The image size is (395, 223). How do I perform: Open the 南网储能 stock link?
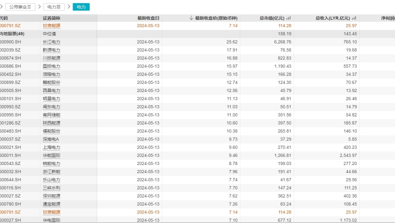coord(51,115)
